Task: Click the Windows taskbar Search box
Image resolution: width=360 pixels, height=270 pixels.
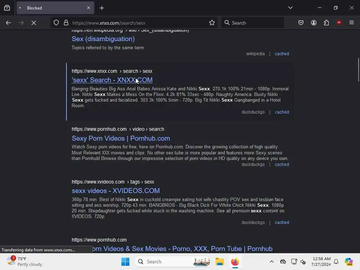Action: pos(173,262)
